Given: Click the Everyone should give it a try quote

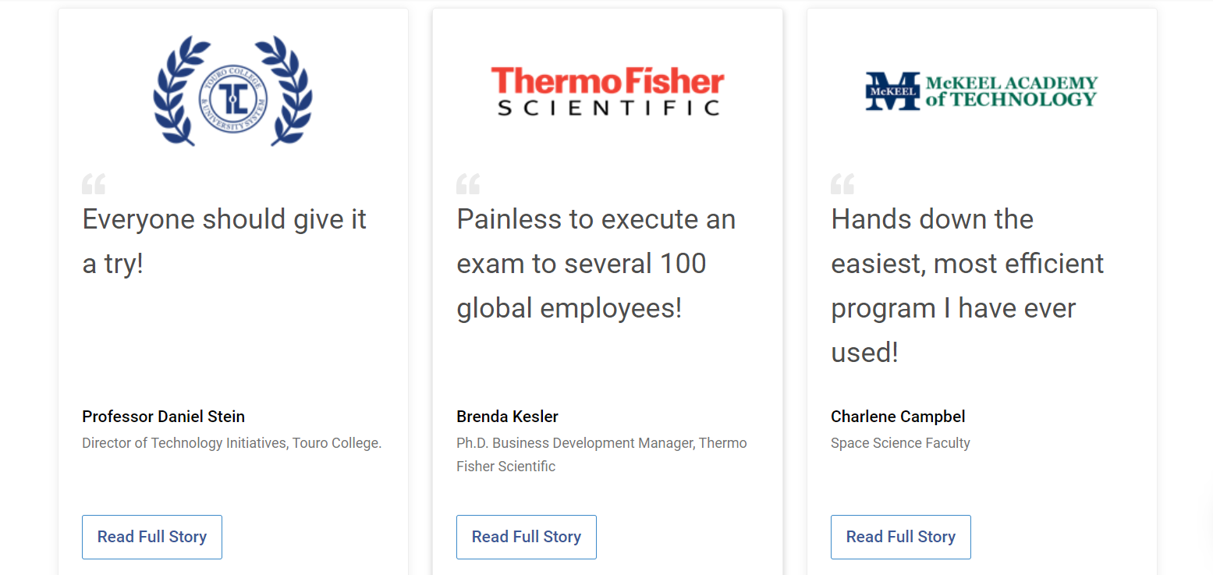Looking at the screenshot, I should click(x=224, y=241).
